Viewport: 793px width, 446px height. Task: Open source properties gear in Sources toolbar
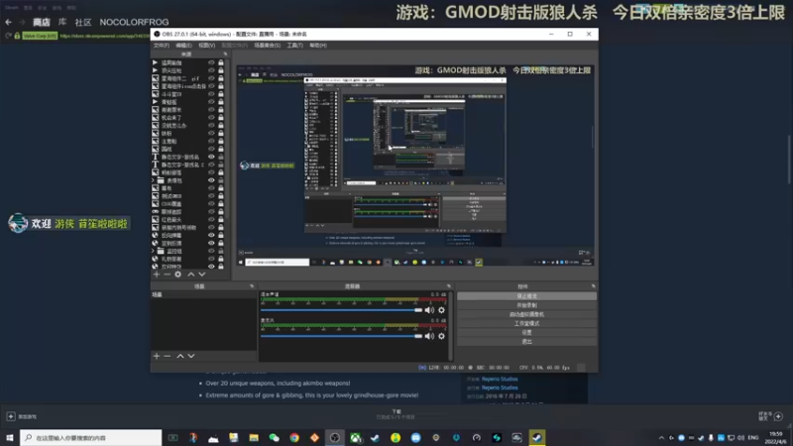pyautogui.click(x=178, y=275)
